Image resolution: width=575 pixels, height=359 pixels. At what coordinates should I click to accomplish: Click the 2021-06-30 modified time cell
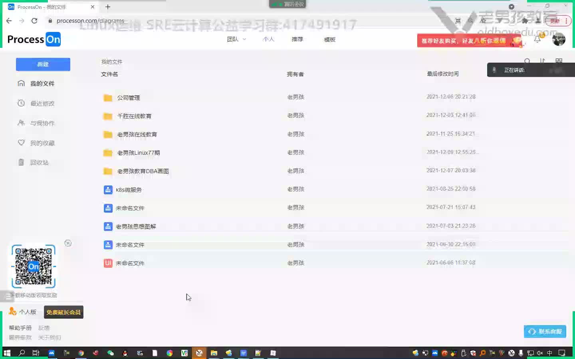tap(451, 244)
